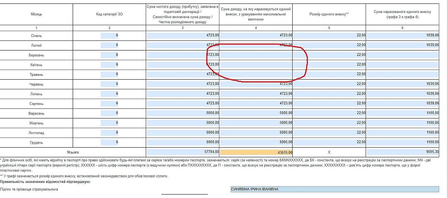Click the contribution rate field for Лютий

329,45
